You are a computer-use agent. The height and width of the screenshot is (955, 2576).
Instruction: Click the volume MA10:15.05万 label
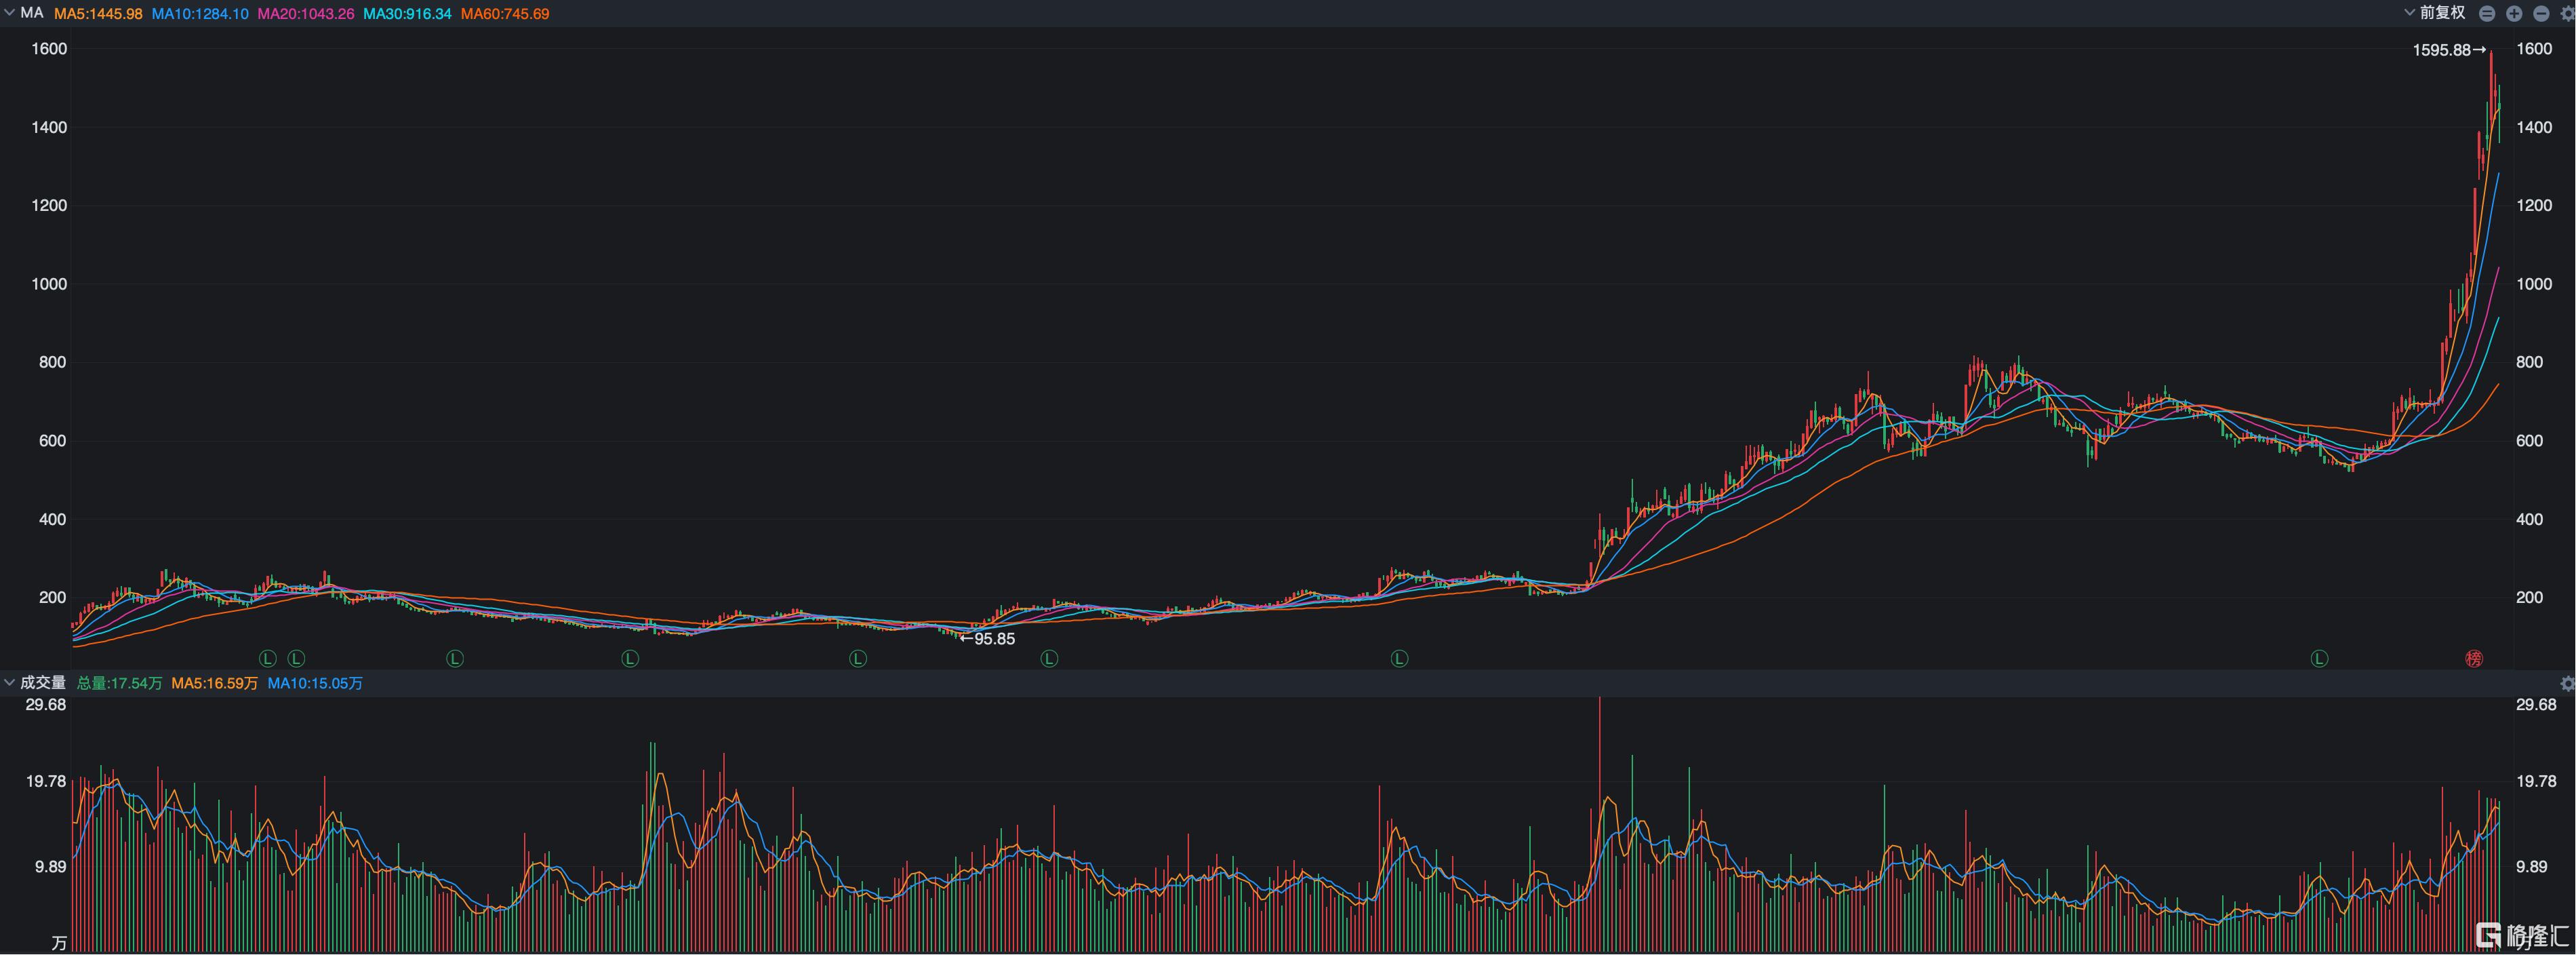click(x=315, y=683)
